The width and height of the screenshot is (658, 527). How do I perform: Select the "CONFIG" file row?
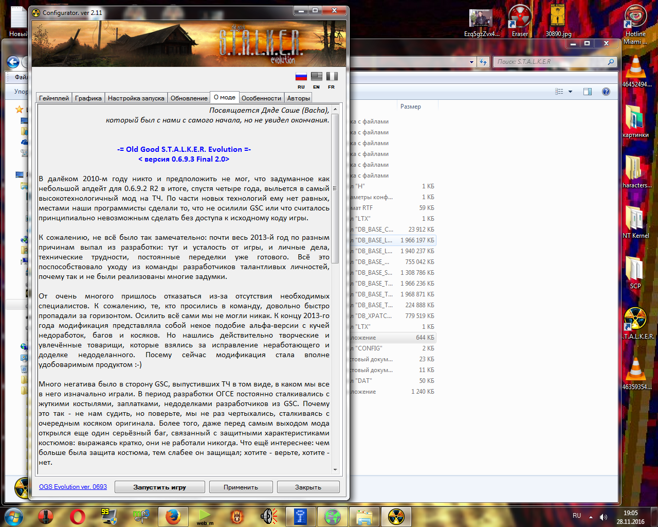click(392, 348)
